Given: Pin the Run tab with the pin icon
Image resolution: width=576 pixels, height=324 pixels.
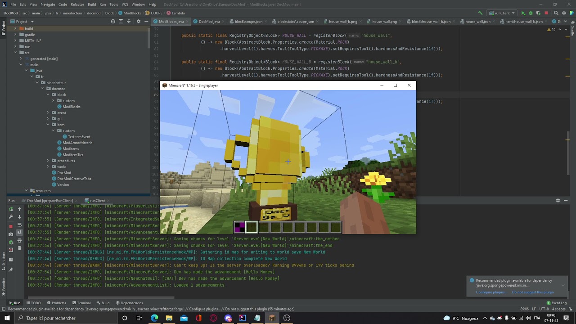Looking at the screenshot, I should click(11, 270).
